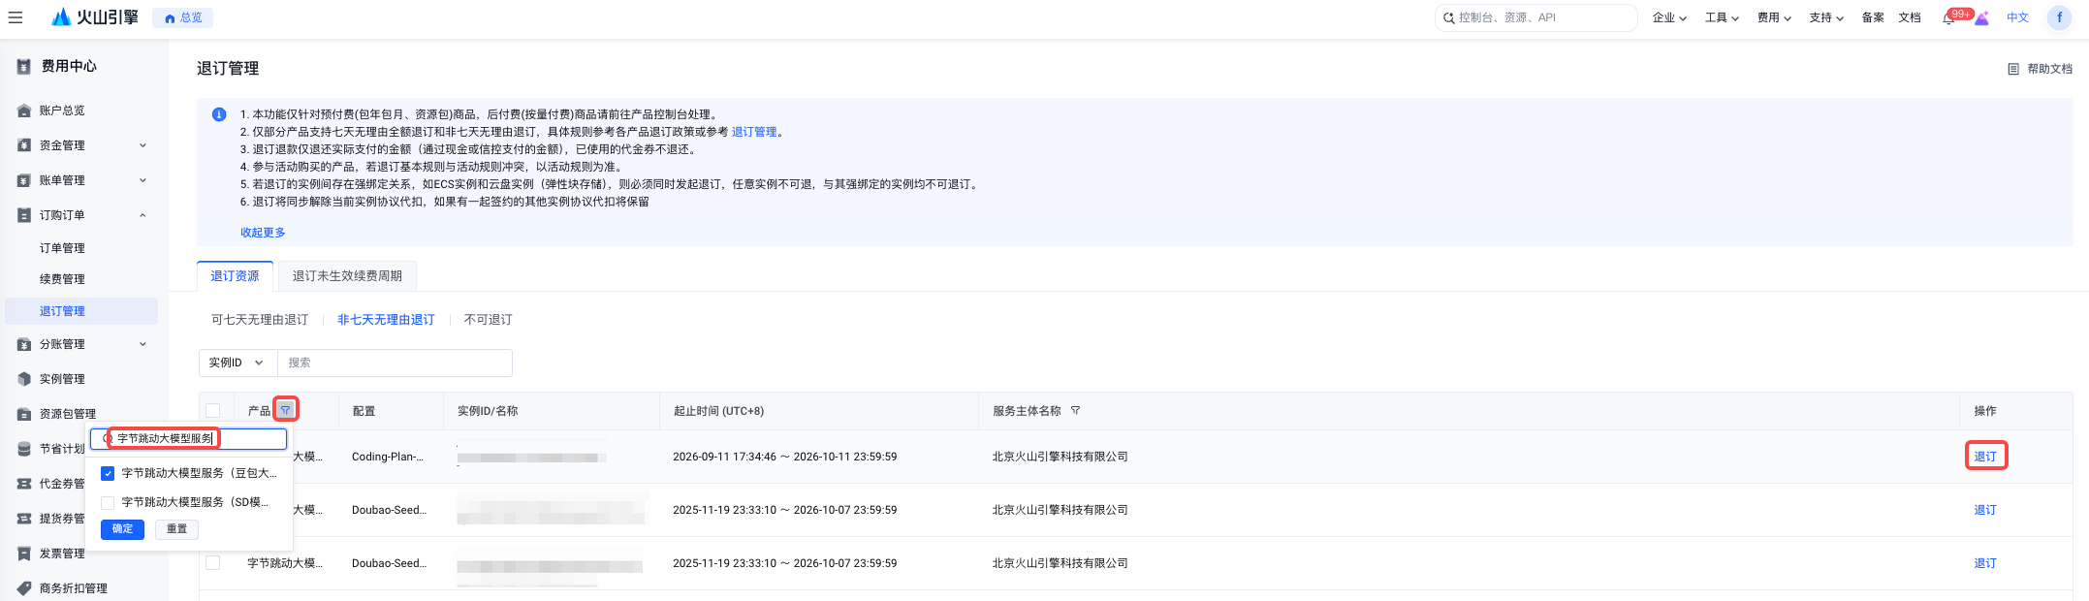Open the 企业 top menu dropdown
Viewport: 2089px width, 601px height.
pos(1669,17)
